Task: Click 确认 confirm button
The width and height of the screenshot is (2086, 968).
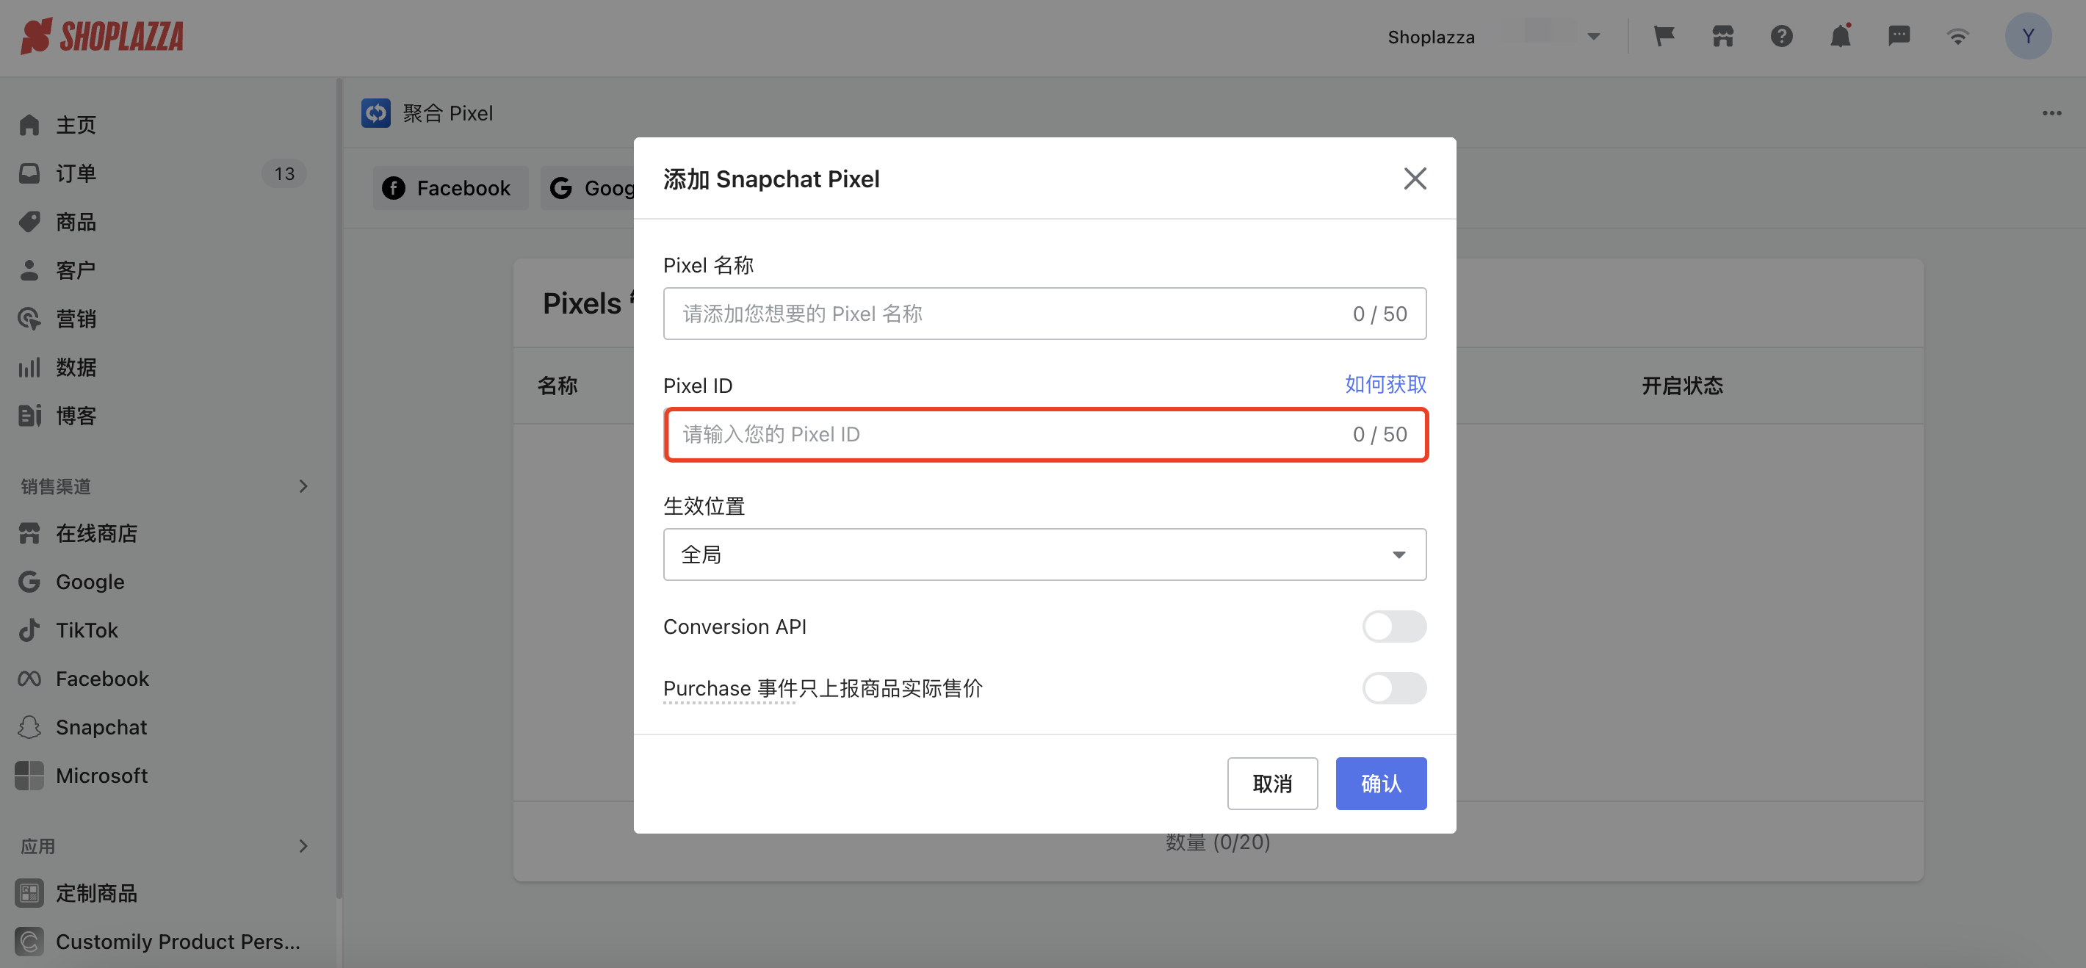Action: 1381,784
